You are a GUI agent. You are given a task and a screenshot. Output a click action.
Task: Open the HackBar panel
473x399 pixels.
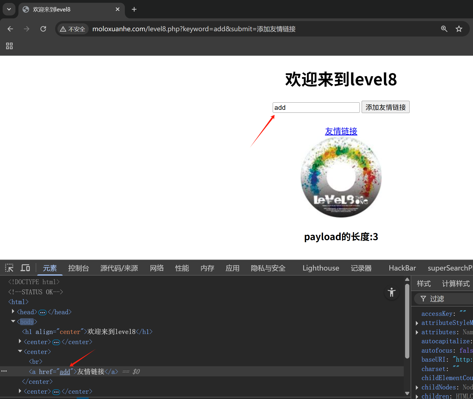(402, 268)
